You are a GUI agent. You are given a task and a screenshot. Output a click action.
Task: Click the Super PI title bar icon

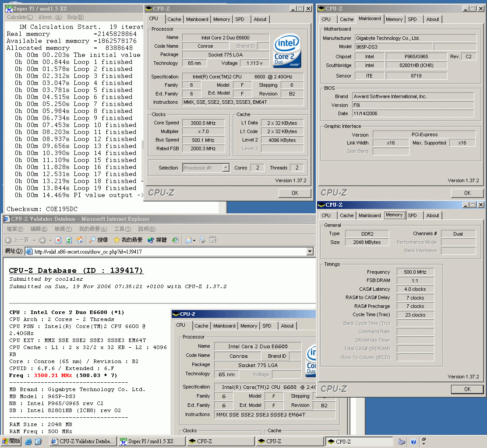click(x=9, y=8)
